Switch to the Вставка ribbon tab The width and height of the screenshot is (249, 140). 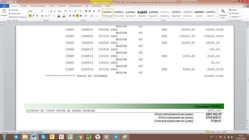coord(24,6)
